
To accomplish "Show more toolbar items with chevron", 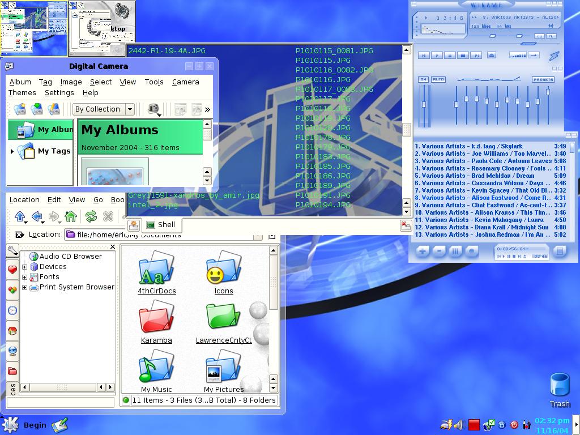I will click(x=207, y=109).
